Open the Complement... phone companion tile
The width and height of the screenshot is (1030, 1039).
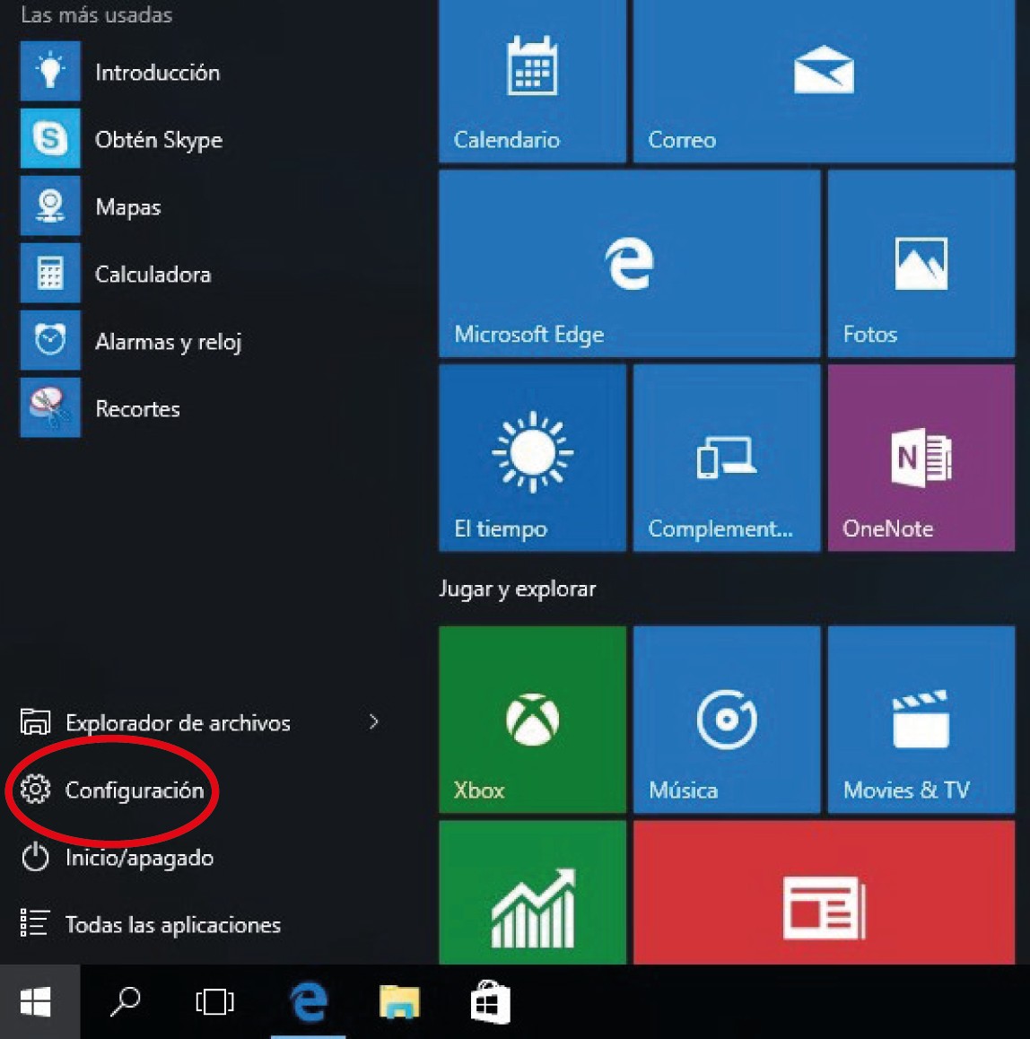[727, 458]
